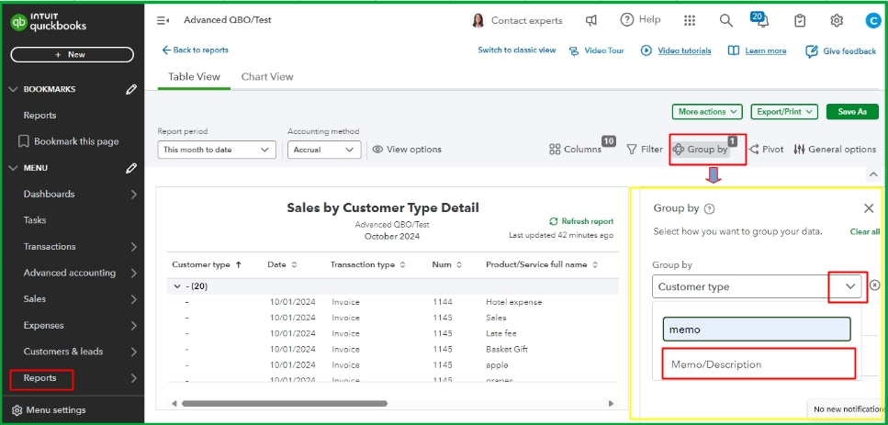
Task: Click the Back to reports link
Action: (x=196, y=50)
